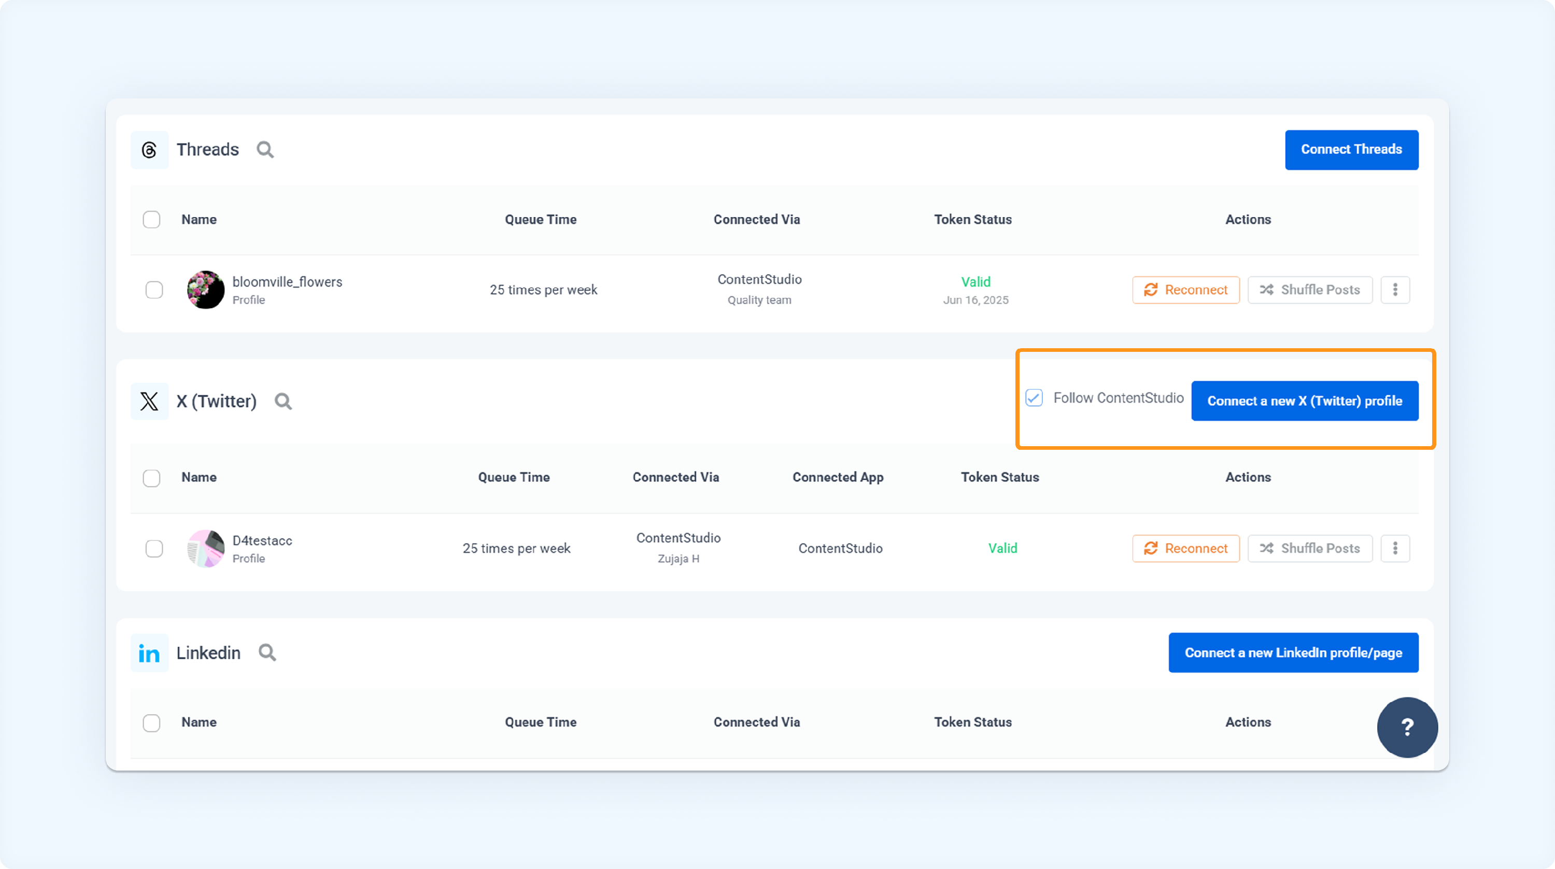
Task: Select all X (Twitter) accounts with header checkbox
Action: pyautogui.click(x=151, y=478)
